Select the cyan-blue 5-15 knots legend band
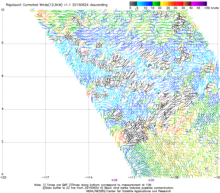The height and width of the screenshot is (193, 220). (x=145, y=4)
